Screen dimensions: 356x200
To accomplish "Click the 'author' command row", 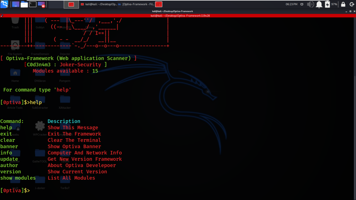I will click(9, 165).
